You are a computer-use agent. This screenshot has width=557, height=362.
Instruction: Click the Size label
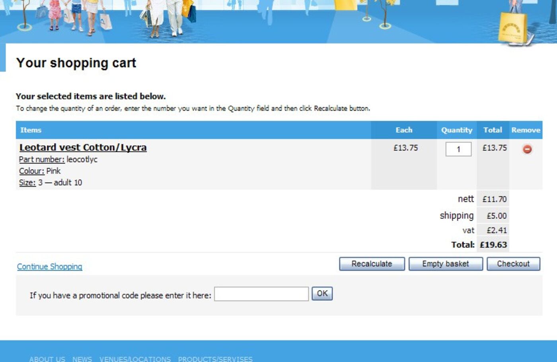pos(27,183)
